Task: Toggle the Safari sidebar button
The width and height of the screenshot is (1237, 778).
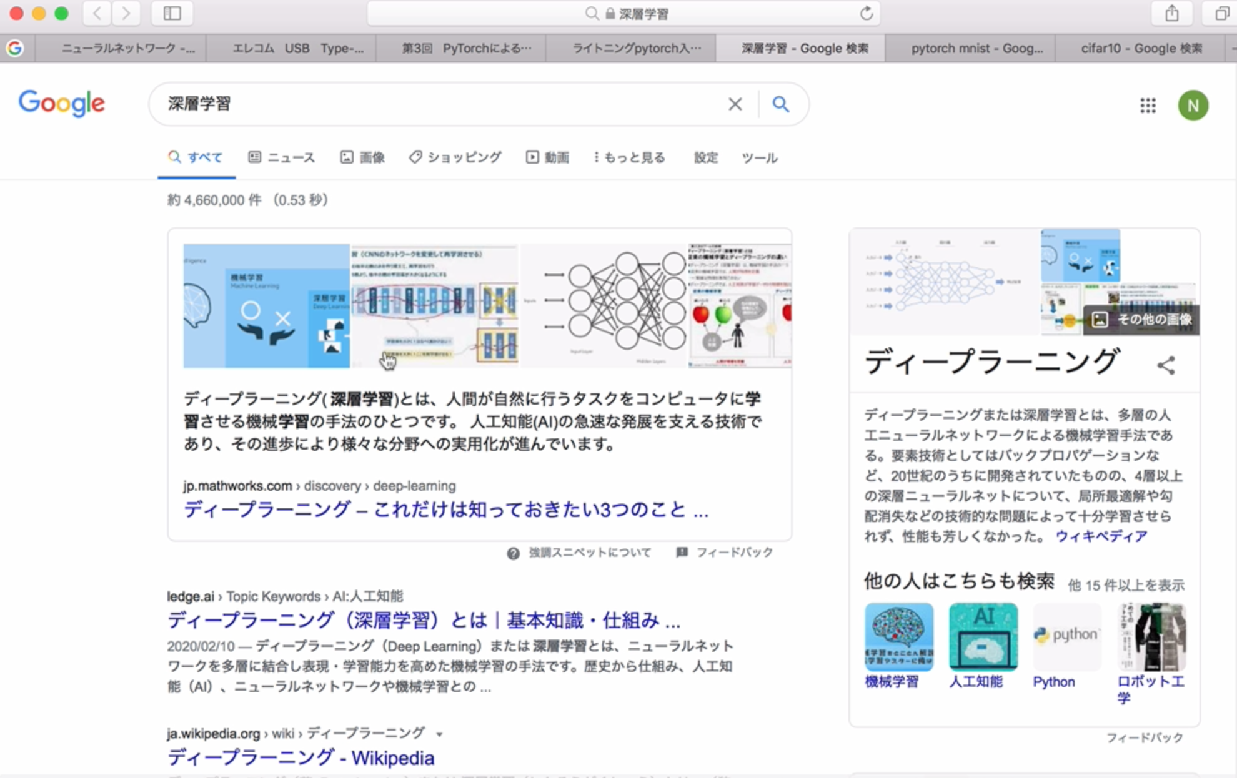Action: coord(172,13)
